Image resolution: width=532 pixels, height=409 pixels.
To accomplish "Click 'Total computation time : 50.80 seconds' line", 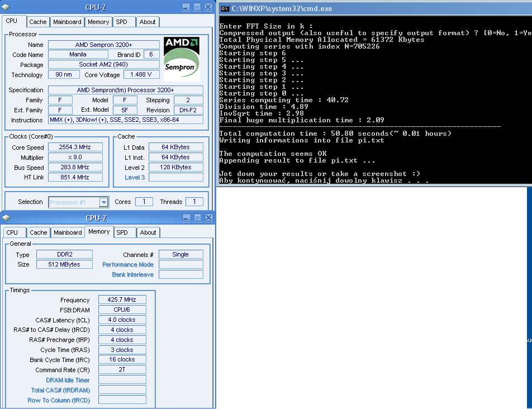I will (x=335, y=134).
